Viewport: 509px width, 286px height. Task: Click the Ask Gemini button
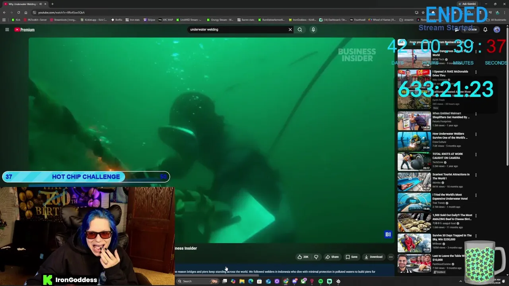pyautogui.click(x=467, y=4)
